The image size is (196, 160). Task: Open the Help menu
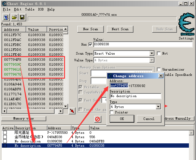pos(51,9)
